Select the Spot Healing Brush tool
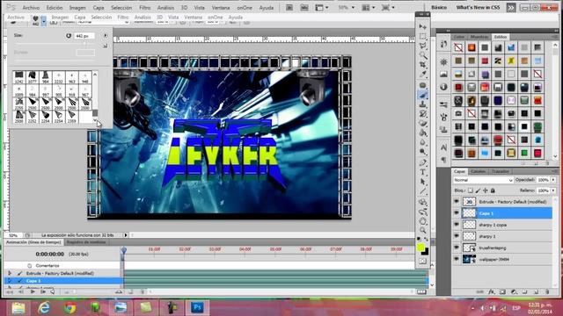 click(423, 85)
